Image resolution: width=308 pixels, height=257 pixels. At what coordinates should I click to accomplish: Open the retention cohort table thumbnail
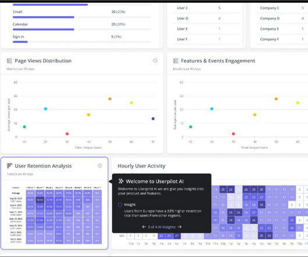[55, 215]
